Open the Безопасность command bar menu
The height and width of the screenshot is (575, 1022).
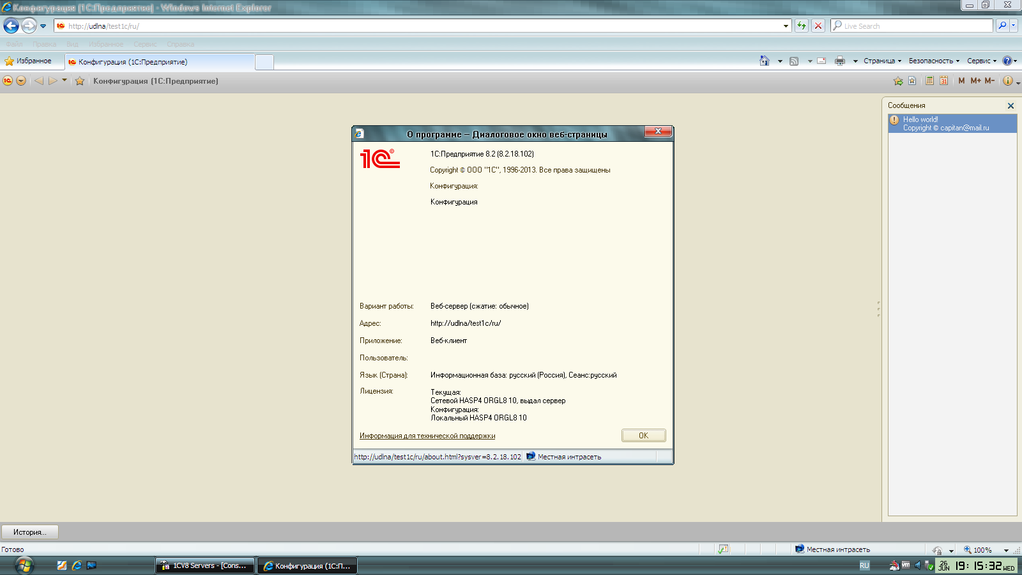[x=934, y=61]
